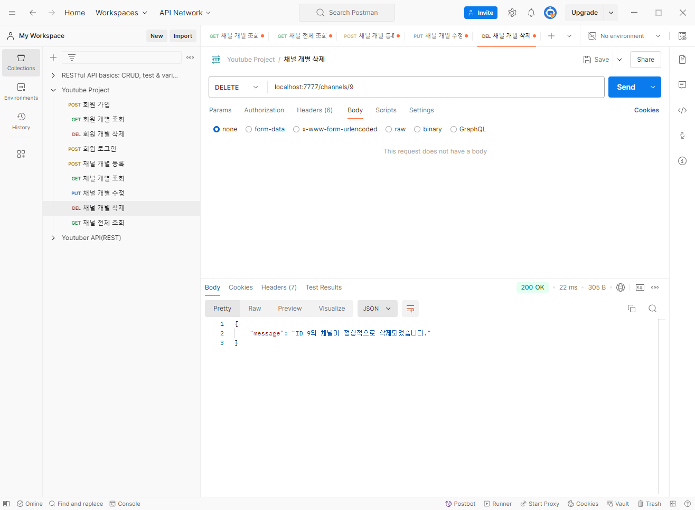The image size is (695, 510).
Task: Switch to the Headers (6) request tab
Action: [x=315, y=110]
